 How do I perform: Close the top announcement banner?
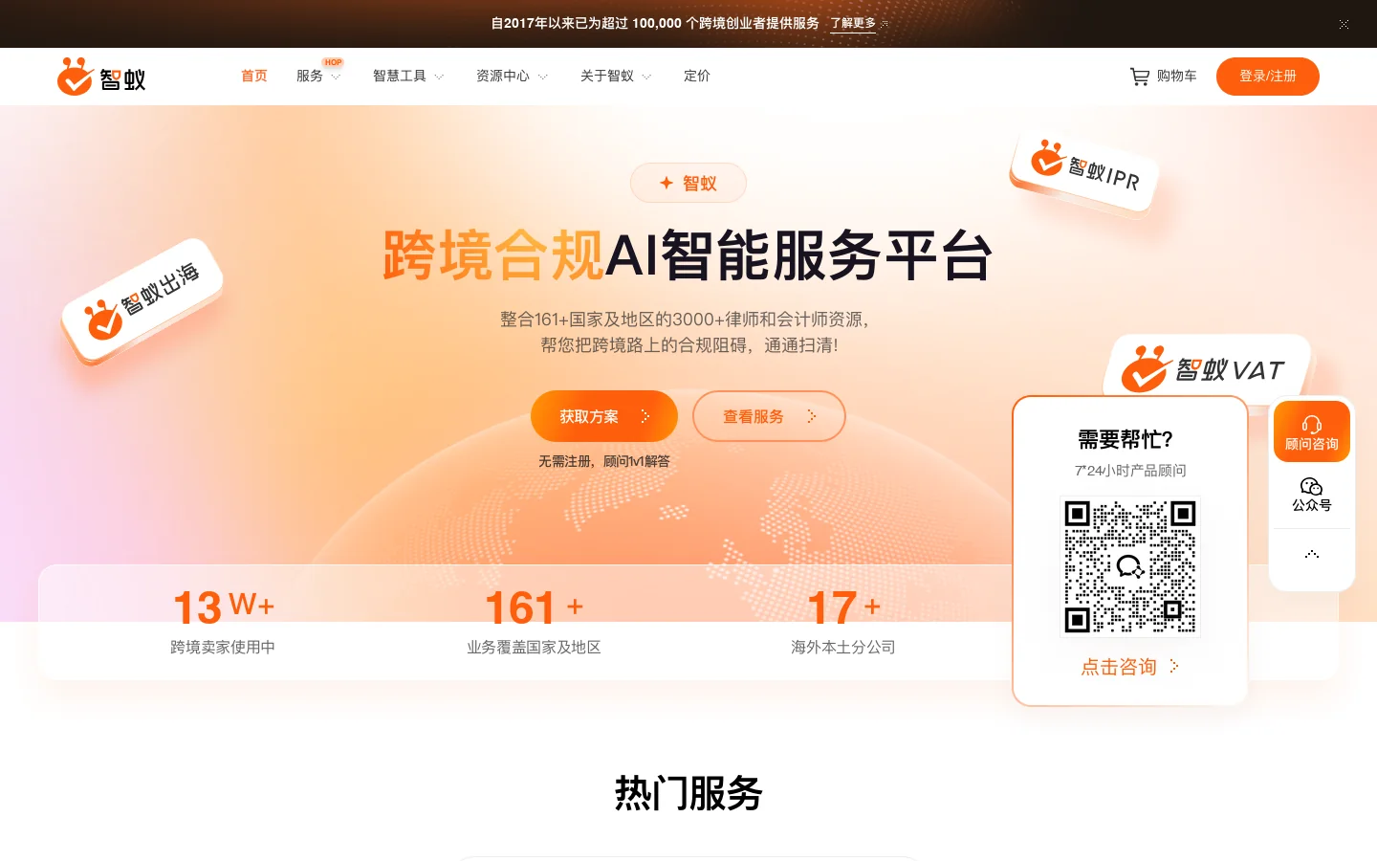click(1344, 24)
